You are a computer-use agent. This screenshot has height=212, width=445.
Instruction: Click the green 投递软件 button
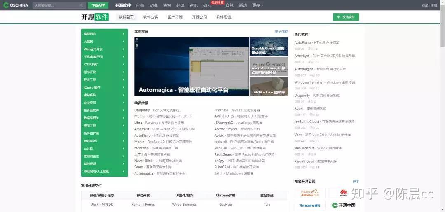346,17
